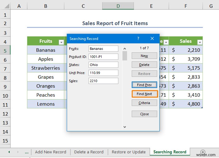This screenshot has height=158, width=219.
Task: Select the sales value 3,709
Action: tap(186, 59)
